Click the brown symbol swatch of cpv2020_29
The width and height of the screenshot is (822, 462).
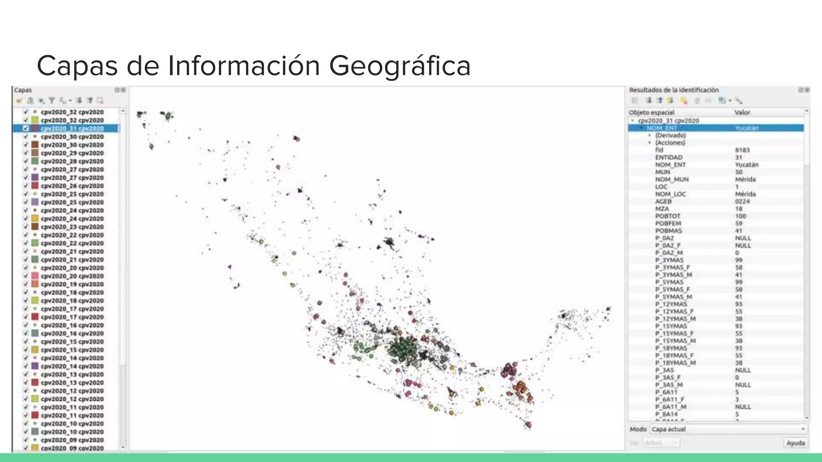[x=35, y=153]
